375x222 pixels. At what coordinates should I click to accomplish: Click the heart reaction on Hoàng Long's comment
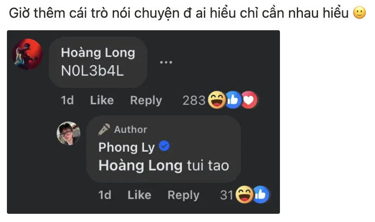249,100
